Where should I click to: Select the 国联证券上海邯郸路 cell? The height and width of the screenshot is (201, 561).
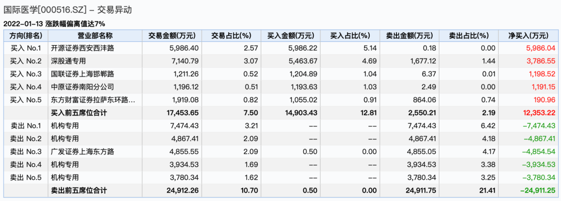(x=82, y=74)
